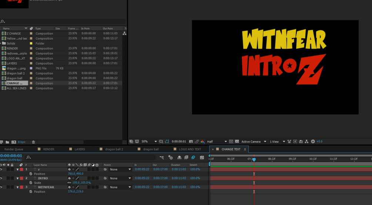
Task: Toggle the transparency grid icon
Action: pyautogui.click(x=237, y=141)
